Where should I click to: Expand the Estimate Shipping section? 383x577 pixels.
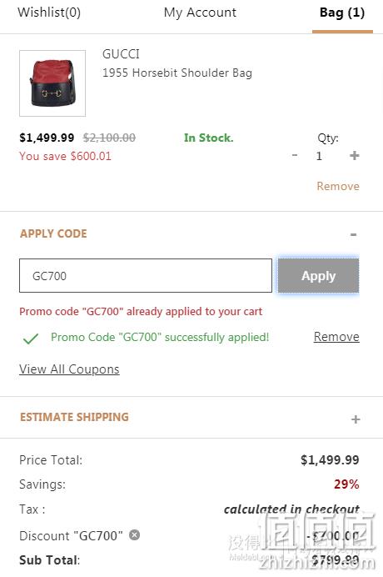[355, 419]
